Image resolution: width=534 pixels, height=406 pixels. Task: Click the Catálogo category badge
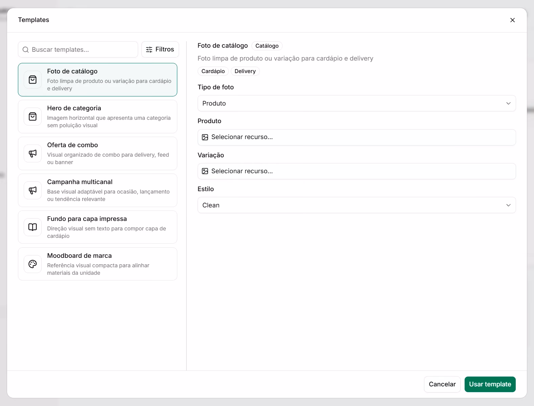pos(267,46)
